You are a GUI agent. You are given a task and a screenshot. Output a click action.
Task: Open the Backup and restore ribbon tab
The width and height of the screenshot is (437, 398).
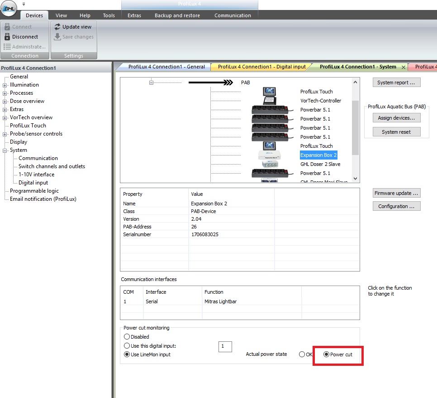177,15
